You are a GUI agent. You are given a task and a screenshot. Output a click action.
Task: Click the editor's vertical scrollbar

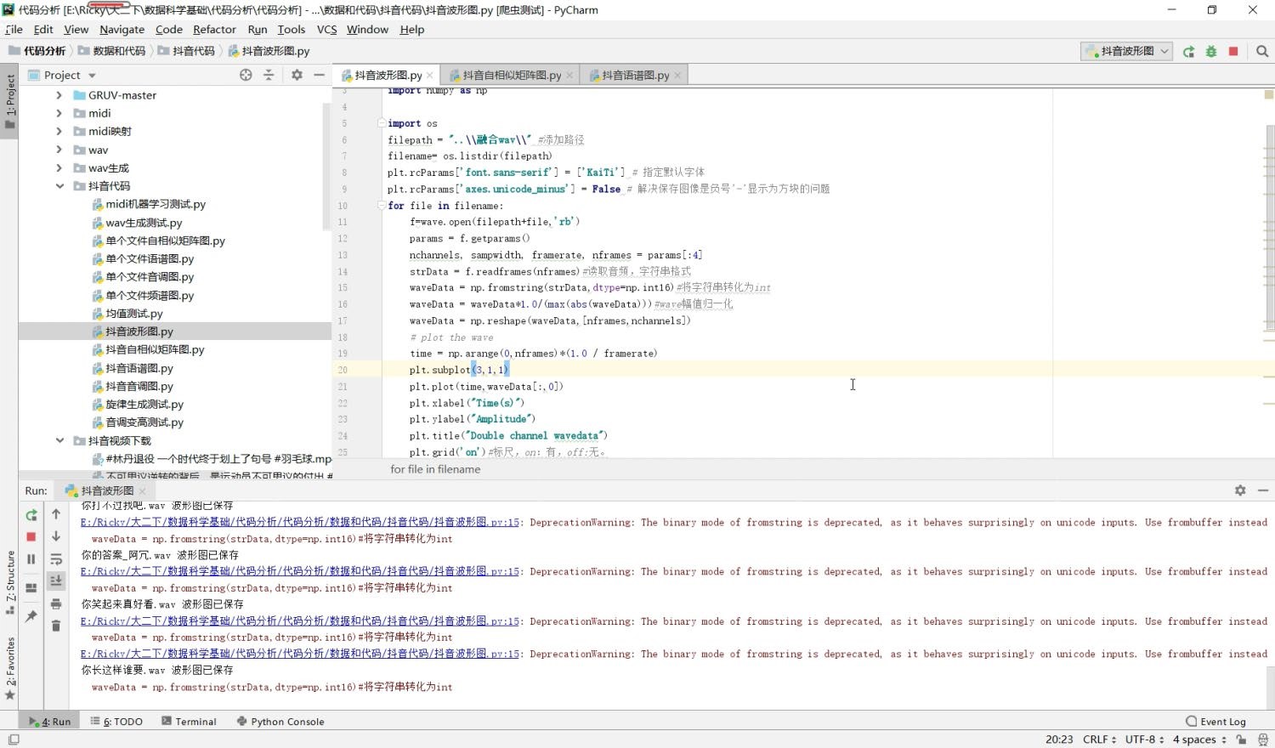click(1270, 228)
